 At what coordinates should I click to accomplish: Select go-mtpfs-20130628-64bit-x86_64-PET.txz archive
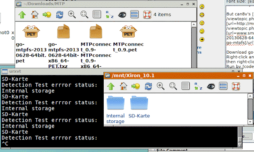tap(63, 46)
